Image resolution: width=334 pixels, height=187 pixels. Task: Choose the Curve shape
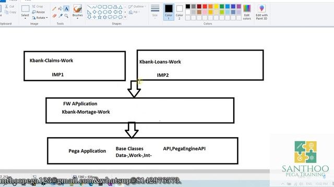[94, 7]
